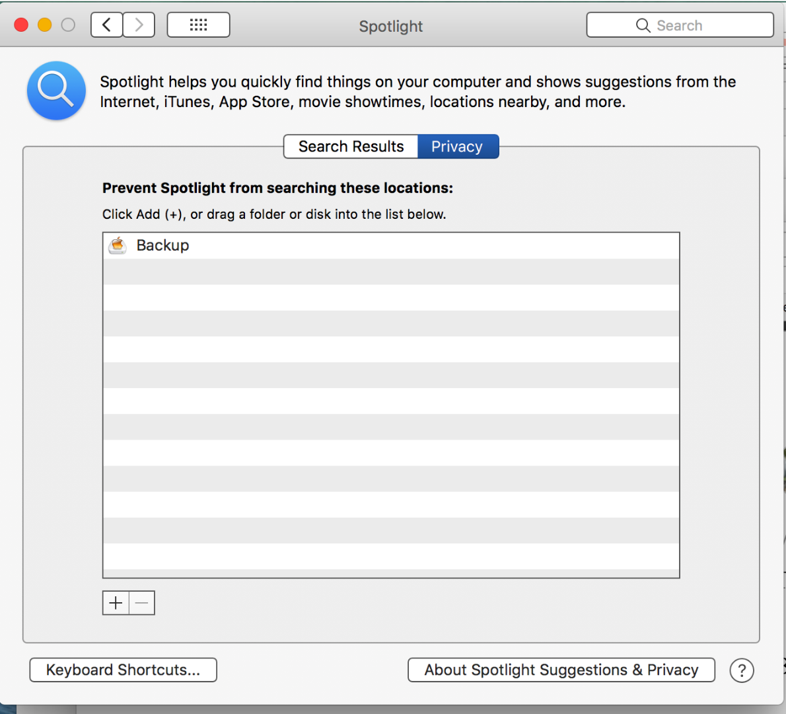Select the Backup entry in the list
The height and width of the screenshot is (714, 786).
point(391,245)
